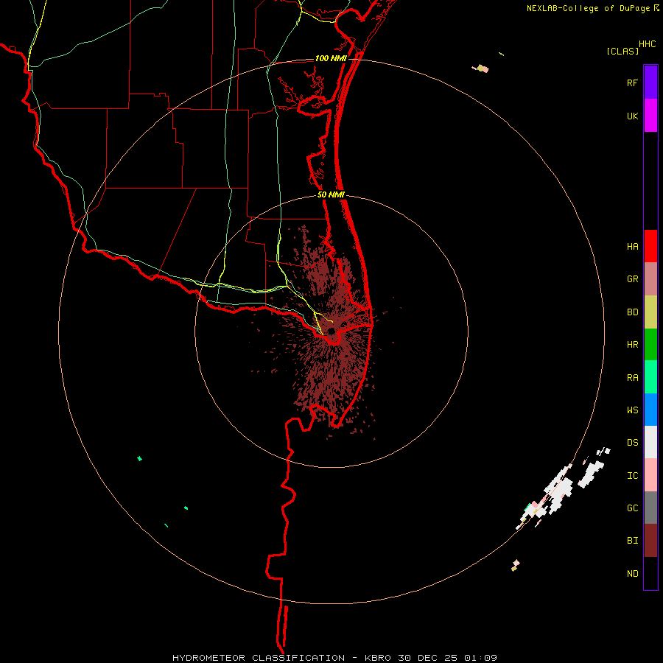Click the '[CLAS]' units label

click(x=622, y=52)
